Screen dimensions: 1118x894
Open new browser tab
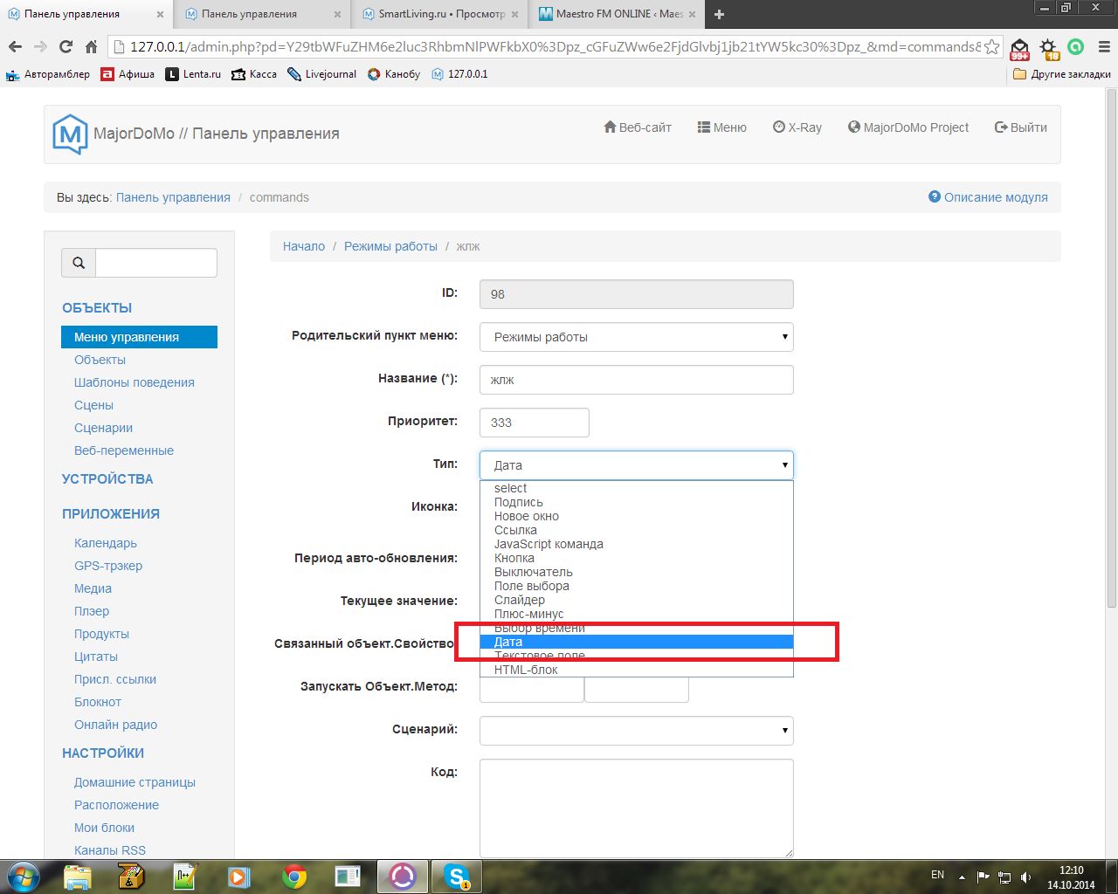pos(719,14)
